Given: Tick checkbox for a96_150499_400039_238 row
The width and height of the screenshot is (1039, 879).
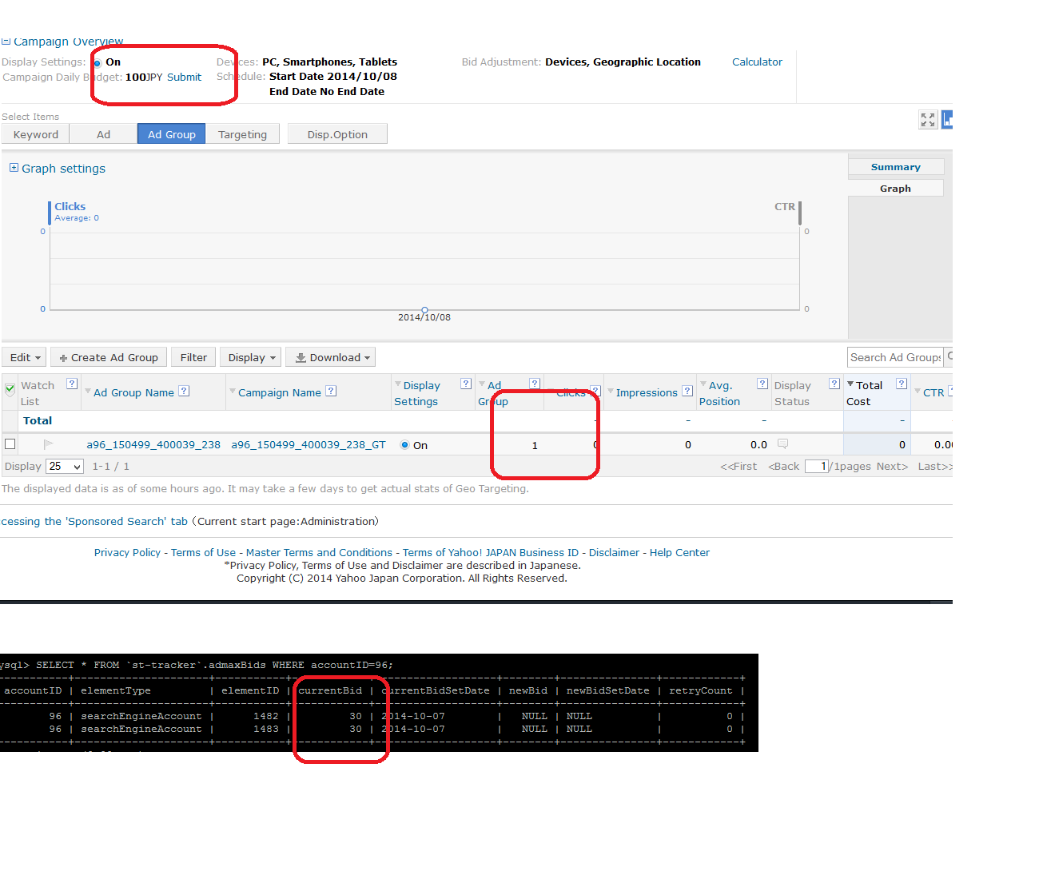Looking at the screenshot, I should 10,443.
